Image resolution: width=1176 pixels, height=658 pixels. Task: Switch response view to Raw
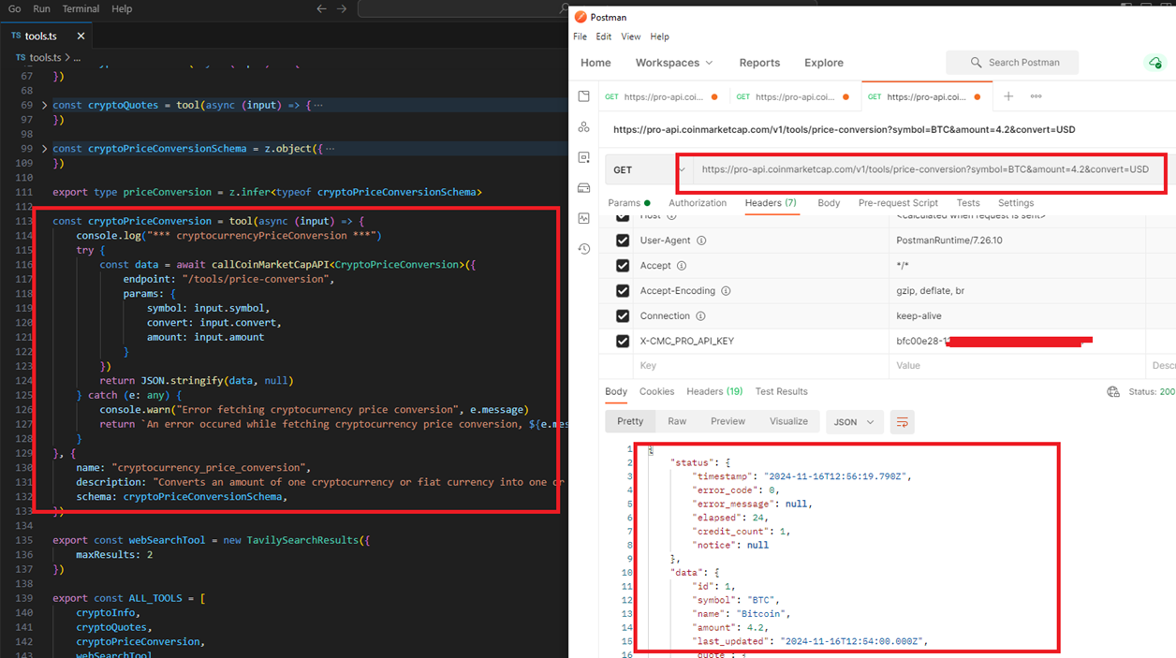(x=677, y=422)
